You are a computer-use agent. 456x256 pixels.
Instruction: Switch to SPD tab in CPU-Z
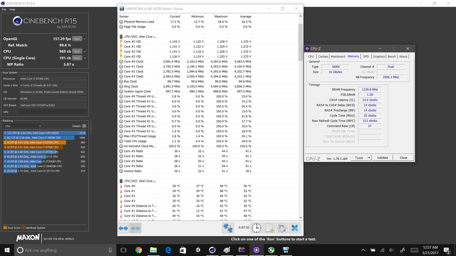pyautogui.click(x=366, y=56)
